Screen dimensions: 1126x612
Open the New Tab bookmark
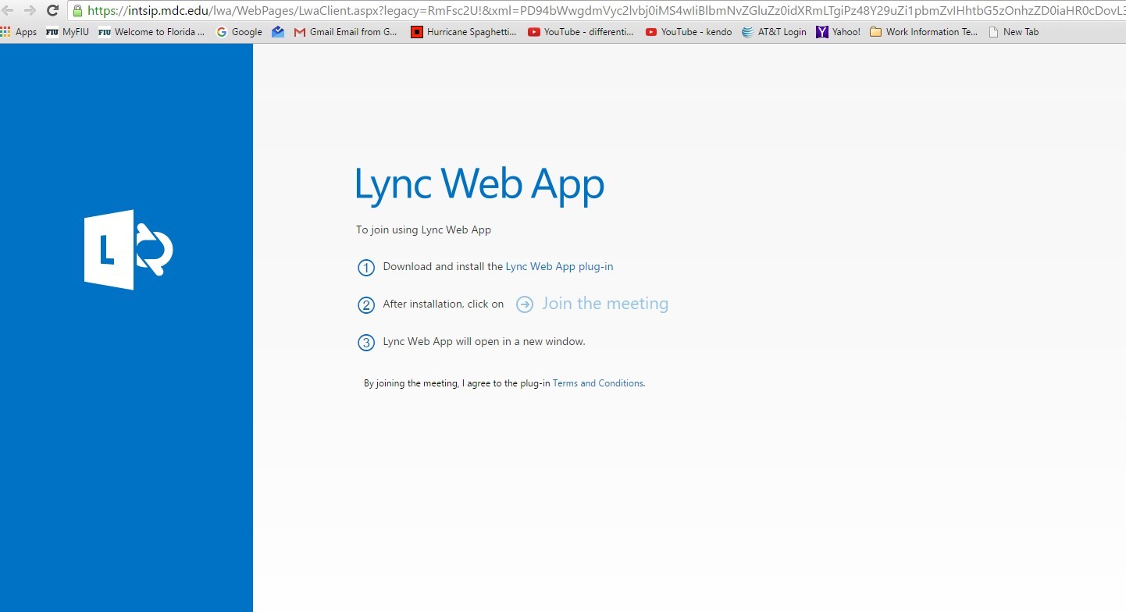(x=1014, y=32)
